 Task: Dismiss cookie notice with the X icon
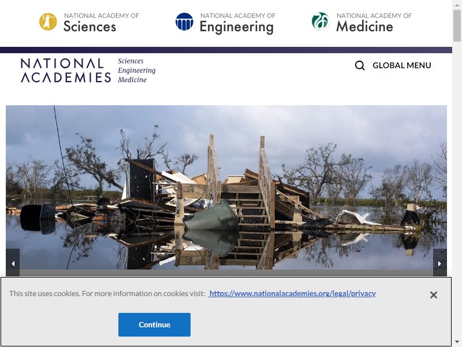coord(434,295)
